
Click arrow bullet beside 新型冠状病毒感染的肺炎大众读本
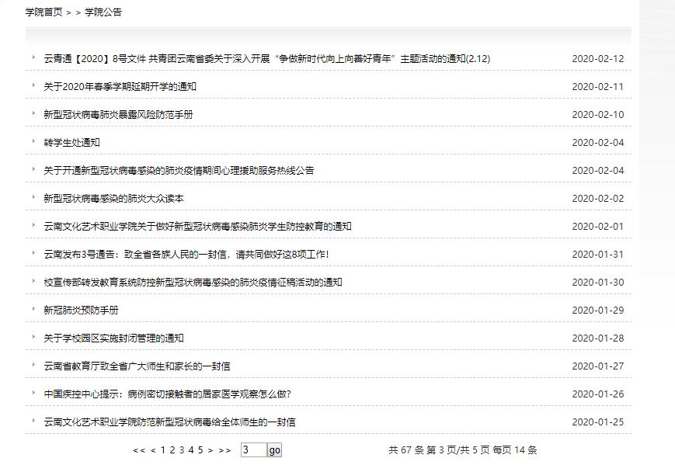[x=34, y=197]
